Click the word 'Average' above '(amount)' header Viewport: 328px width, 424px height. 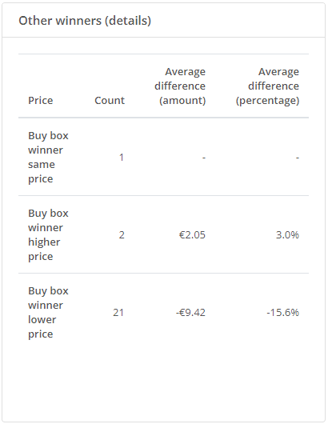click(x=186, y=72)
